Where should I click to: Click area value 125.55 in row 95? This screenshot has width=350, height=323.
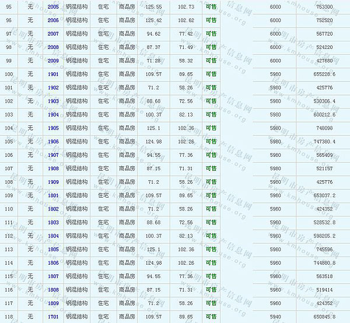(154, 7)
